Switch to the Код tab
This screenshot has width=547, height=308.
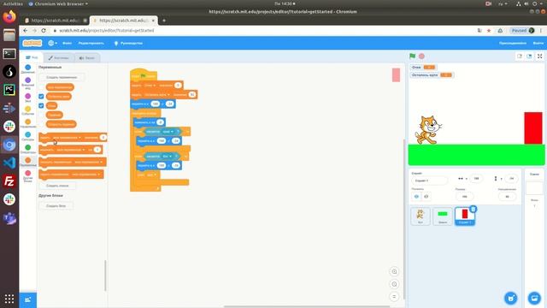click(x=32, y=57)
